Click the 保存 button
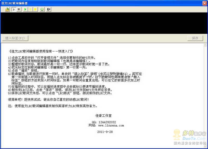 pos(195,38)
